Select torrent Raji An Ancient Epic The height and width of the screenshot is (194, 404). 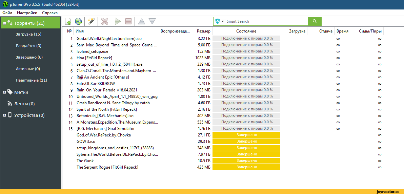103,77
